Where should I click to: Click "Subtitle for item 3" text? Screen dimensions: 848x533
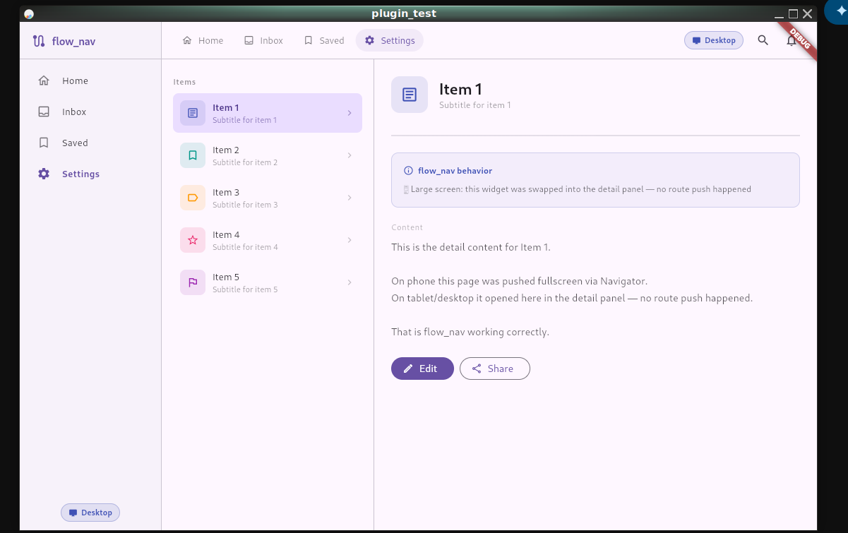245,205
